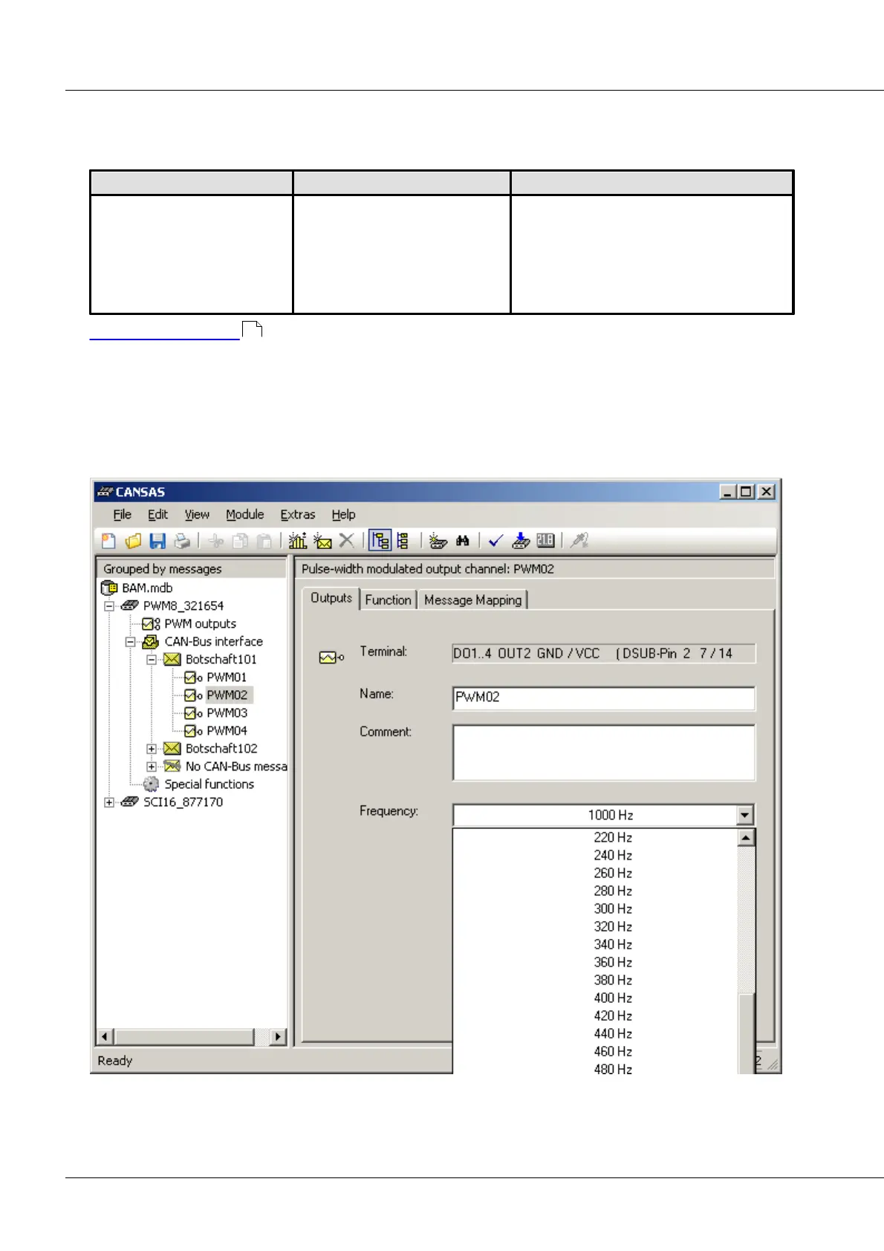Image resolution: width=884 pixels, height=1251 pixels.
Task: Click frequency list scroll-up arrow
Action: [x=746, y=837]
